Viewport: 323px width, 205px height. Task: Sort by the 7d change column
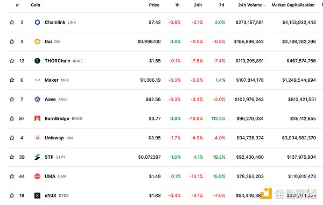click(x=221, y=5)
